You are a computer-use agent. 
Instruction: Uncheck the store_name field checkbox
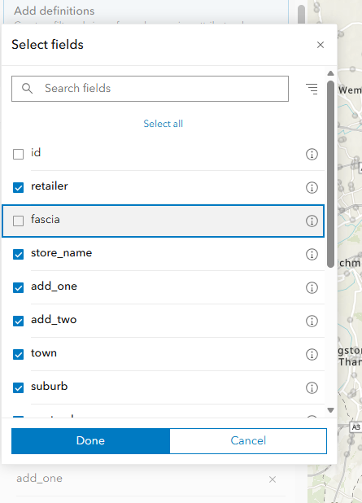(x=18, y=254)
